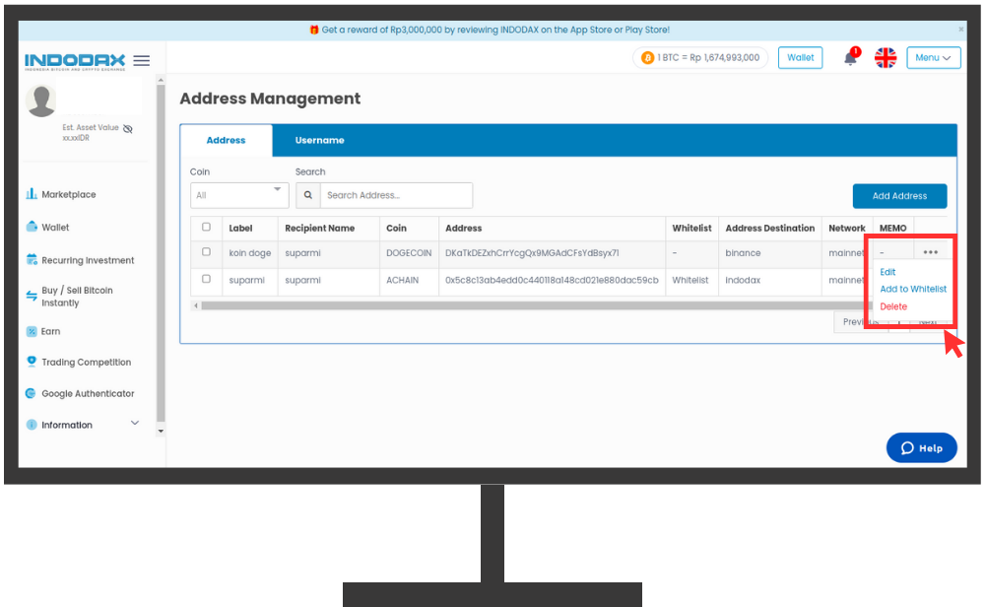Go to Recurring Investment page
This screenshot has height=607, width=986.
(x=88, y=260)
